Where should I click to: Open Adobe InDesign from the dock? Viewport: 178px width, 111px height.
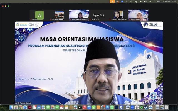point(30,107)
